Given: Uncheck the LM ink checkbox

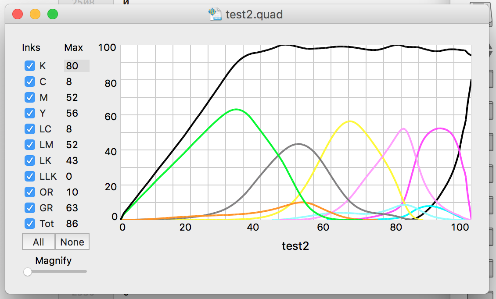Looking at the screenshot, I should pyautogui.click(x=30, y=145).
